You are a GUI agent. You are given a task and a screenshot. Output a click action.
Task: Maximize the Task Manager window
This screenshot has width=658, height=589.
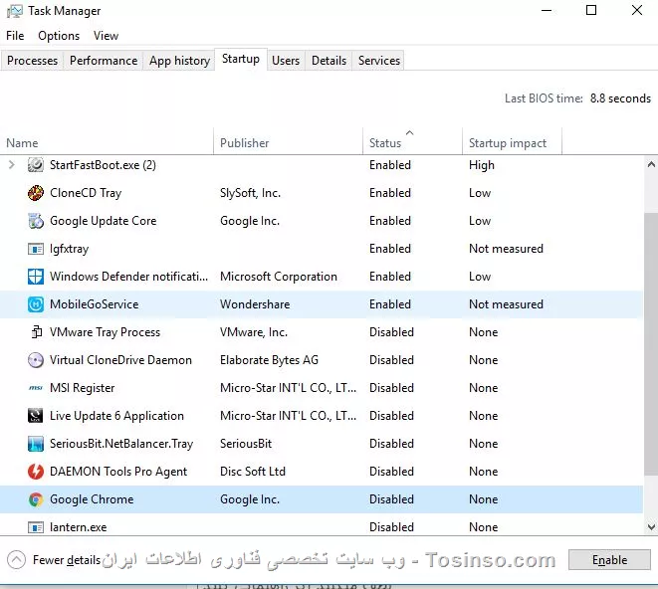coord(591,11)
